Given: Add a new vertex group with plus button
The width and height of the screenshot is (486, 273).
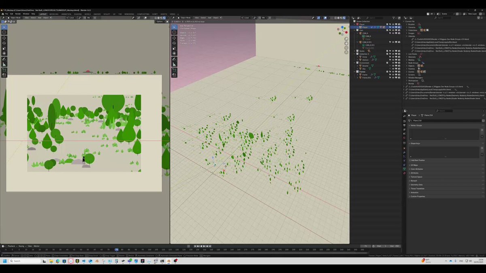Looking at the screenshot, I should [482, 130].
